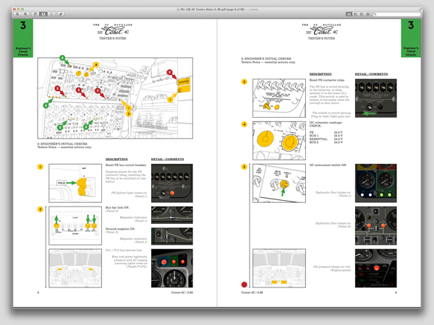Image resolution: width=434 pixels, height=325 pixels.
Task: Click the photo beside 'Ground supplies ON.'
Action: click(x=172, y=236)
